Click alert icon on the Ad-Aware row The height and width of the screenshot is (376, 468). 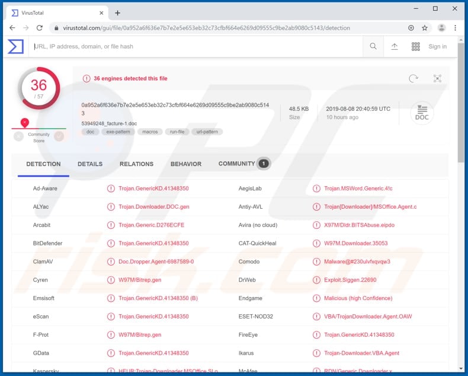coord(111,189)
